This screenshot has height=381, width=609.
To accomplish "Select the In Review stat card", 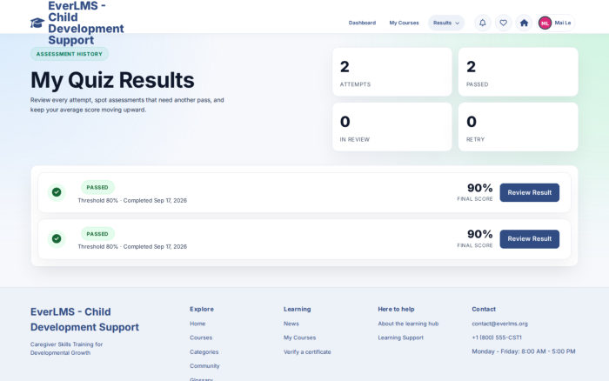I will pyautogui.click(x=392, y=127).
